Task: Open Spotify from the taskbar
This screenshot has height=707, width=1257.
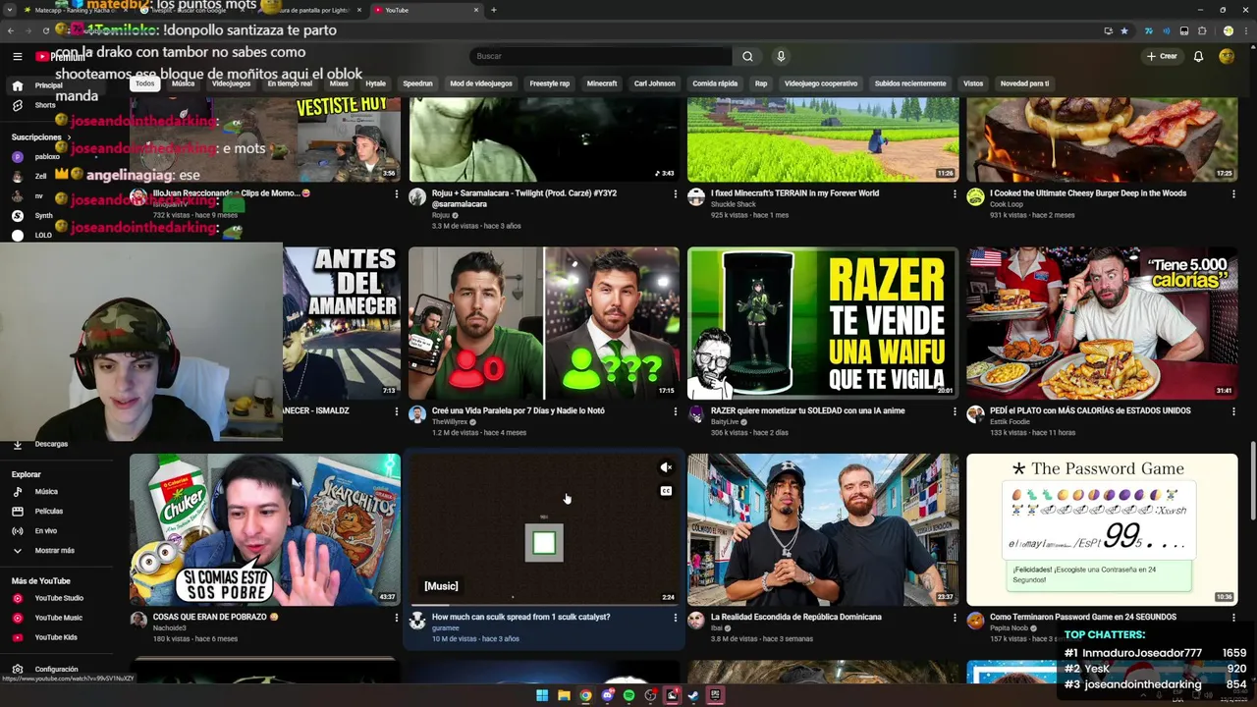Action: 628,695
